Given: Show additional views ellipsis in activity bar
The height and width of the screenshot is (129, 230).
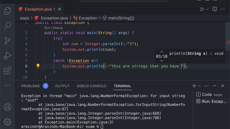Looking at the screenshot, I should (7, 85).
